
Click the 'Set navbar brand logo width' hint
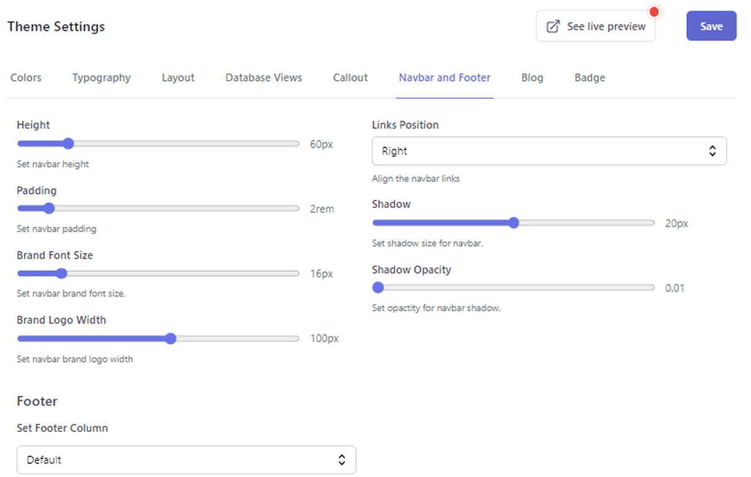(75, 359)
